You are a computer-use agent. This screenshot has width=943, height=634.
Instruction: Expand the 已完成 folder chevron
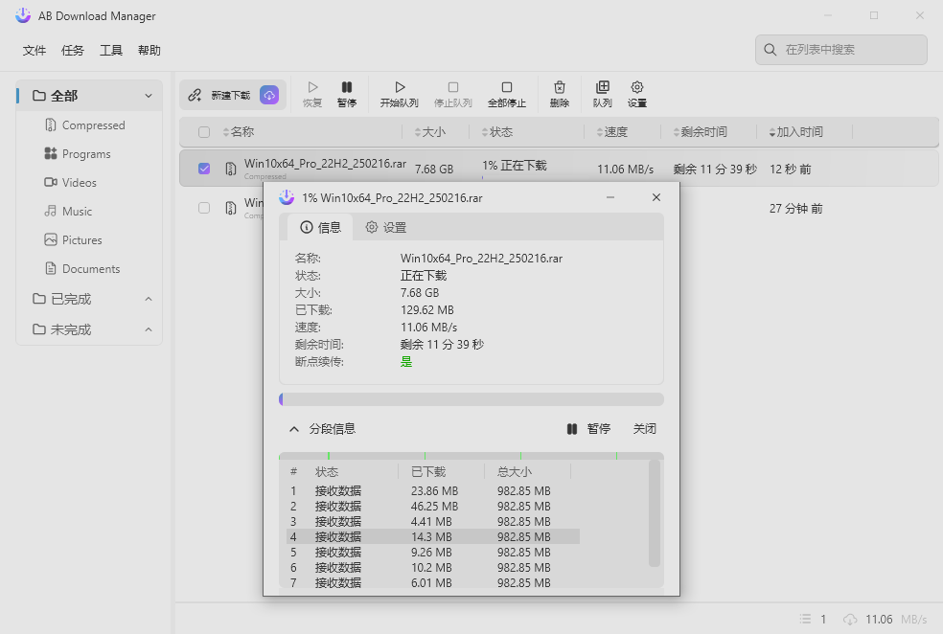click(149, 299)
